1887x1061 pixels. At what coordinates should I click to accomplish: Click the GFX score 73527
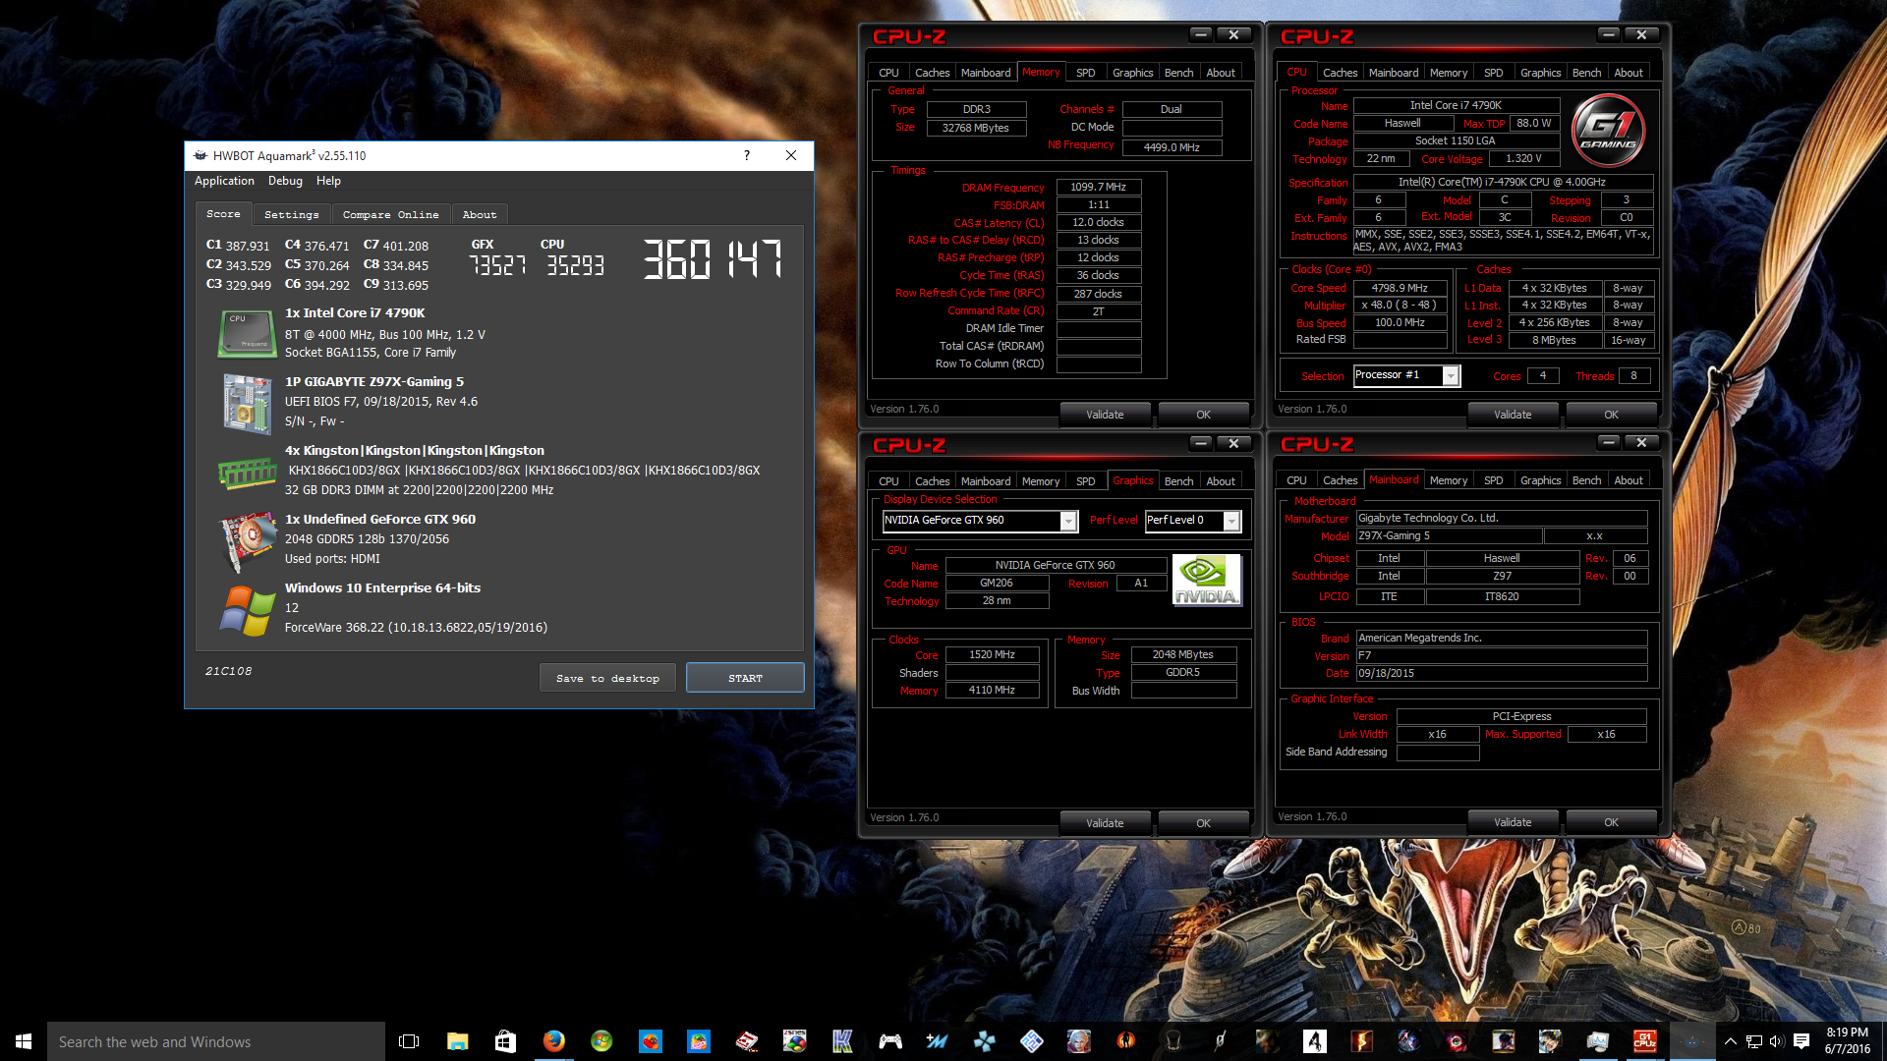click(x=497, y=265)
